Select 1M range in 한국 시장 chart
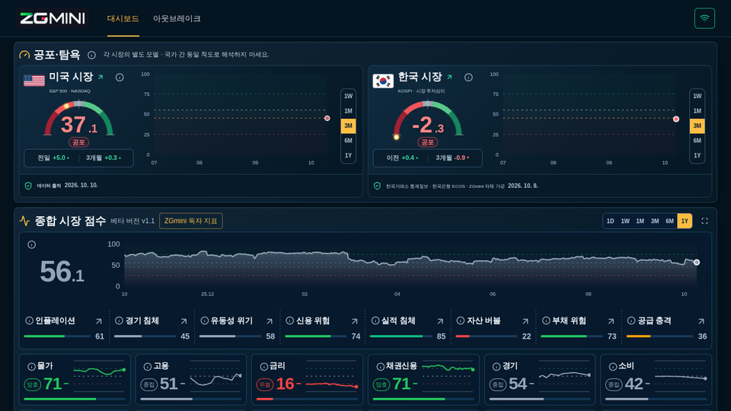This screenshot has width=731, height=411. 697,111
